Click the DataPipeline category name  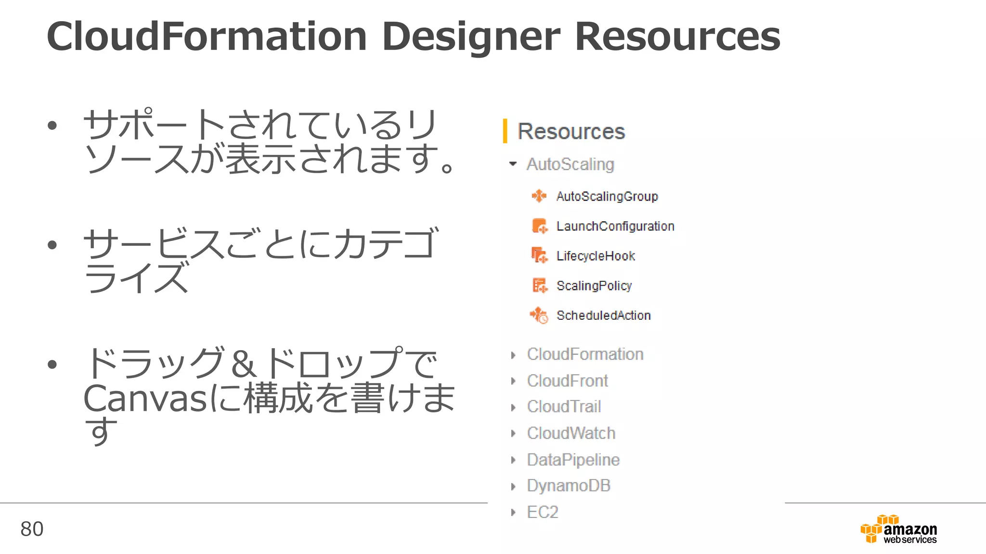(x=573, y=460)
